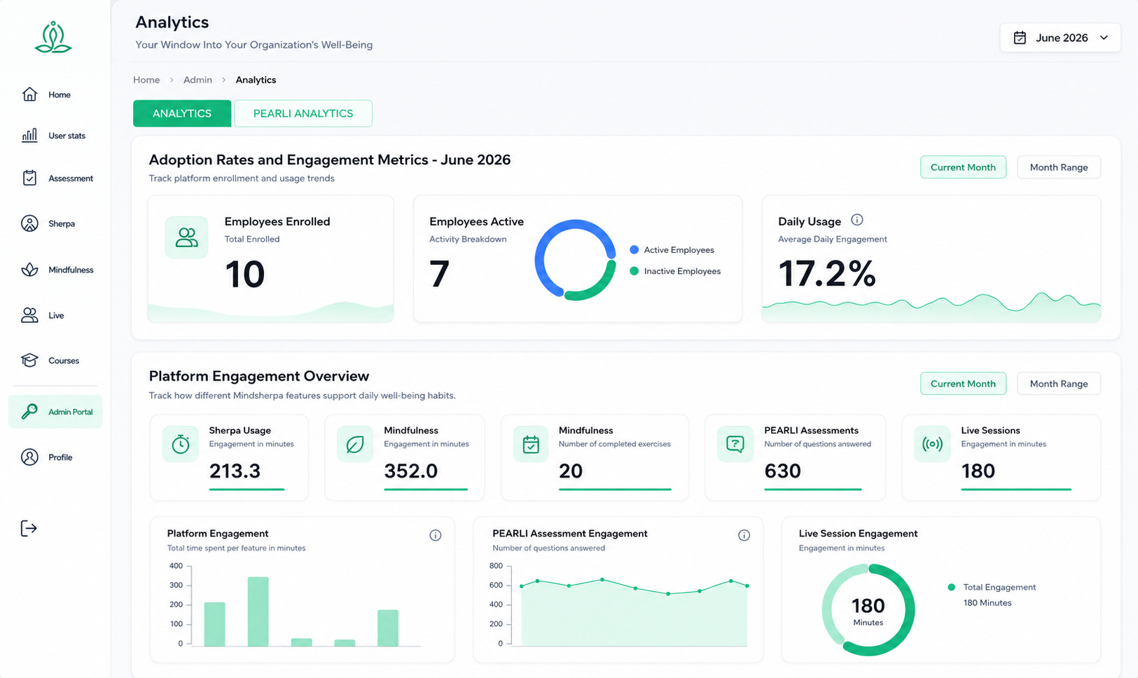
Task: Click the Employees Enrolled people icon
Action: (x=186, y=237)
